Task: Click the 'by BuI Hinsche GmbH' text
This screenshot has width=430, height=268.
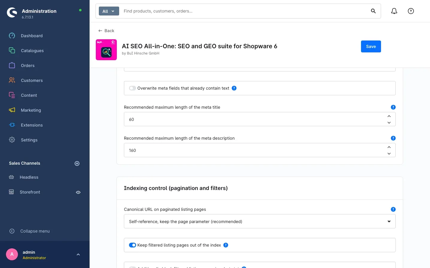Action: (x=141, y=53)
